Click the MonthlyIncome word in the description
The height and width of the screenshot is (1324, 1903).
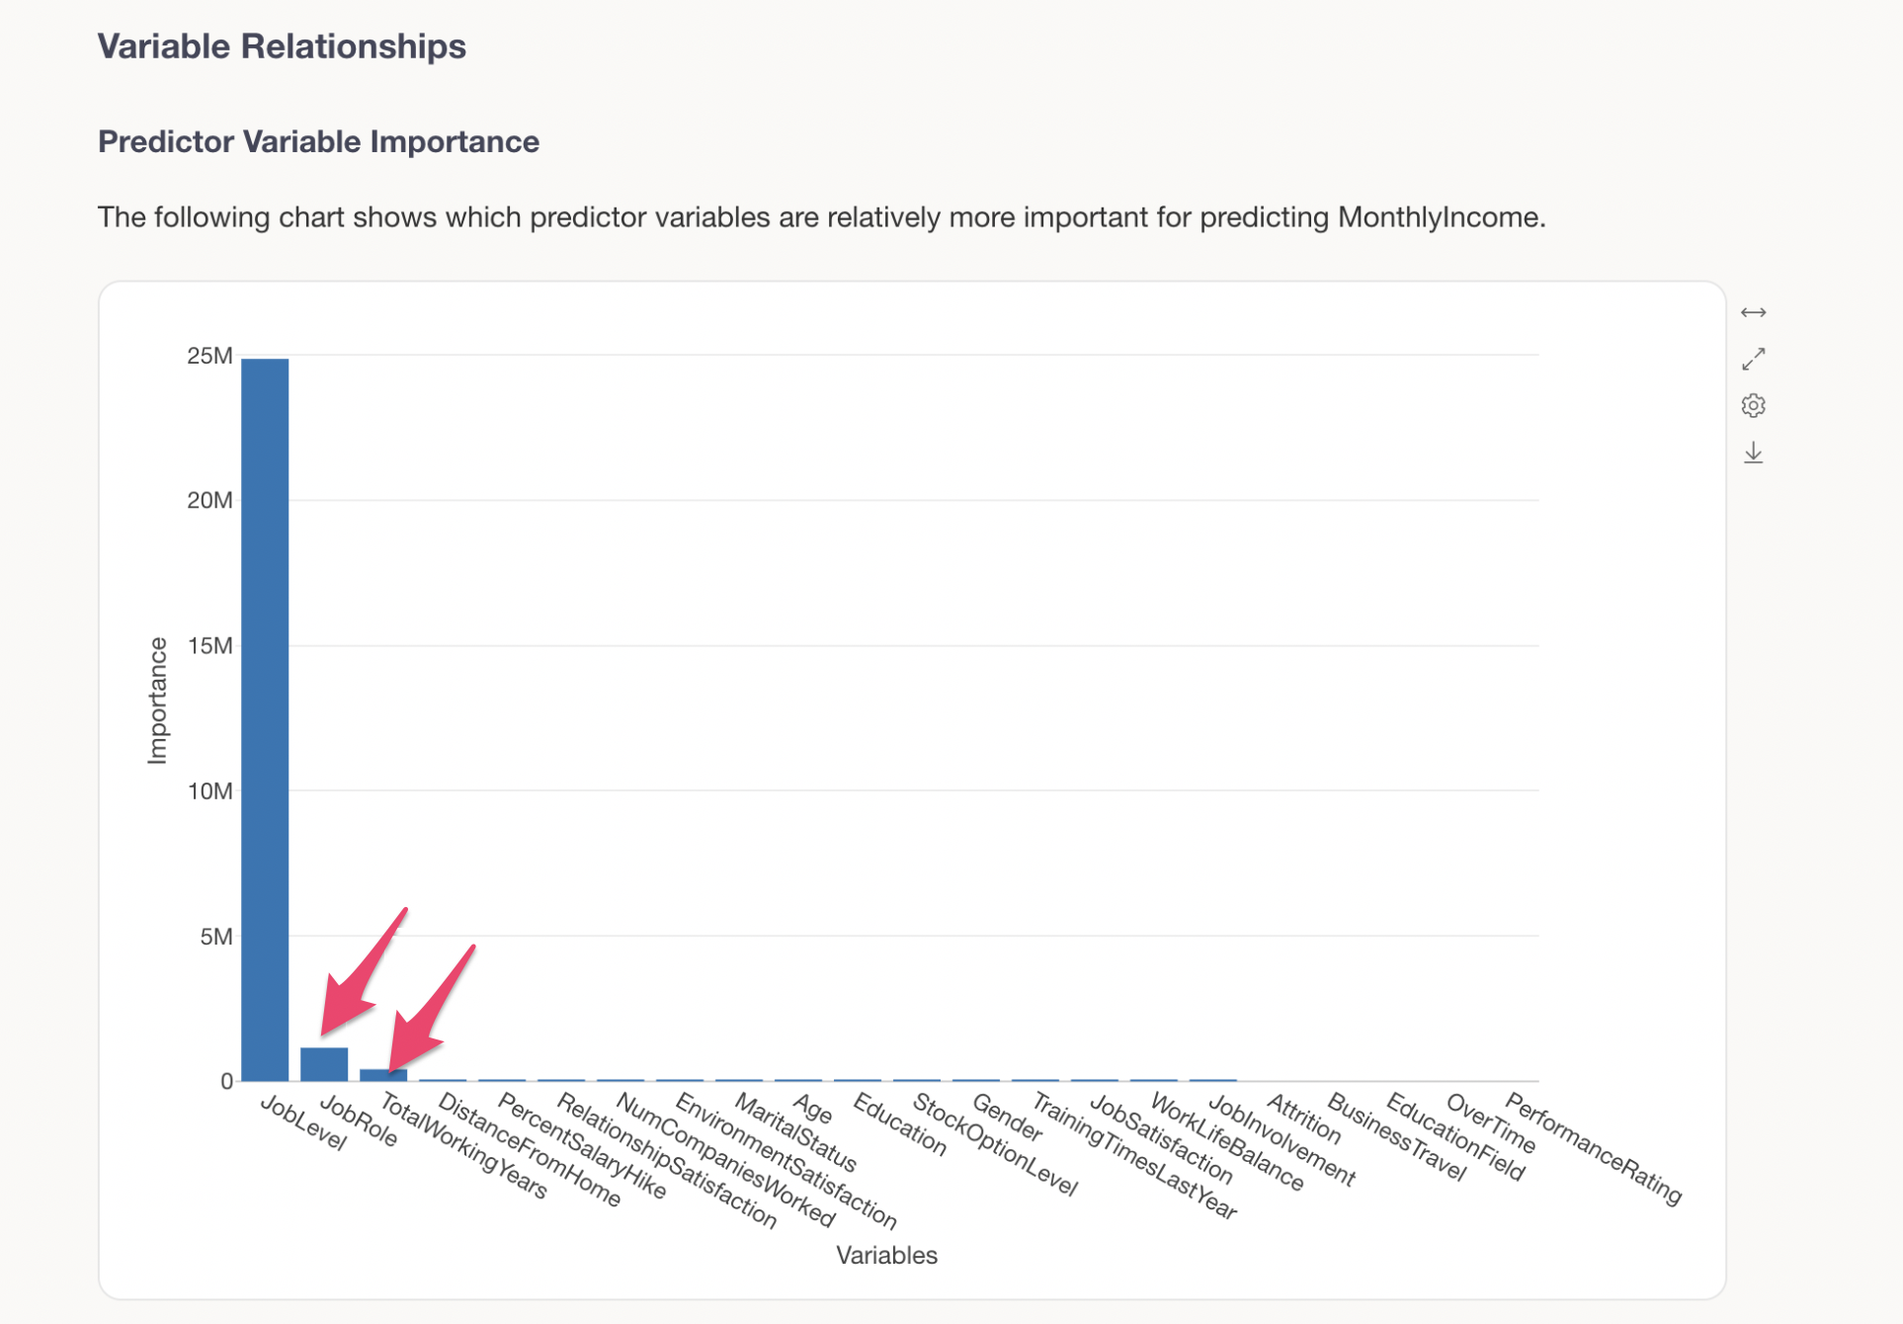1439,217
